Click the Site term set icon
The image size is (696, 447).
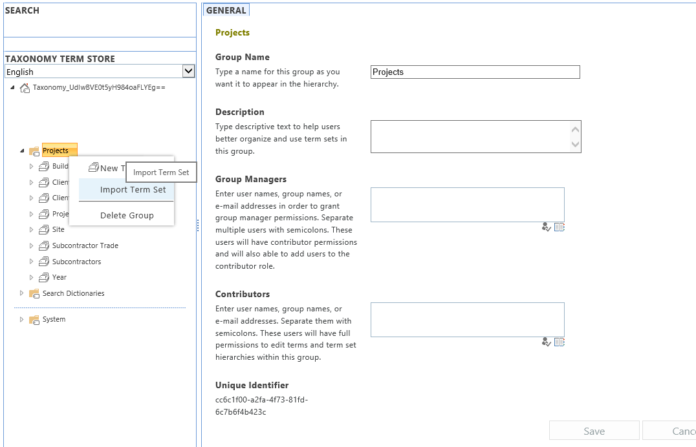pyautogui.click(x=43, y=230)
